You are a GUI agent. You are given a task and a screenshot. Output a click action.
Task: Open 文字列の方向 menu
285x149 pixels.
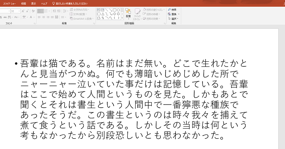[79, 9]
